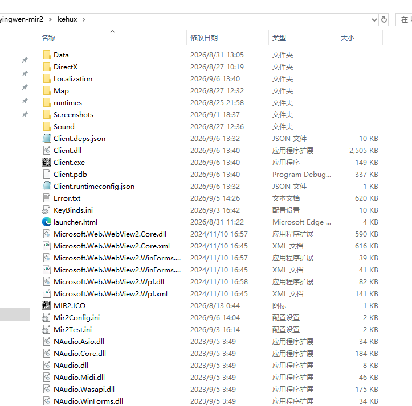The width and height of the screenshot is (412, 406).
Task: Click the date 2026/9/6 14:04
Action: 215,318
